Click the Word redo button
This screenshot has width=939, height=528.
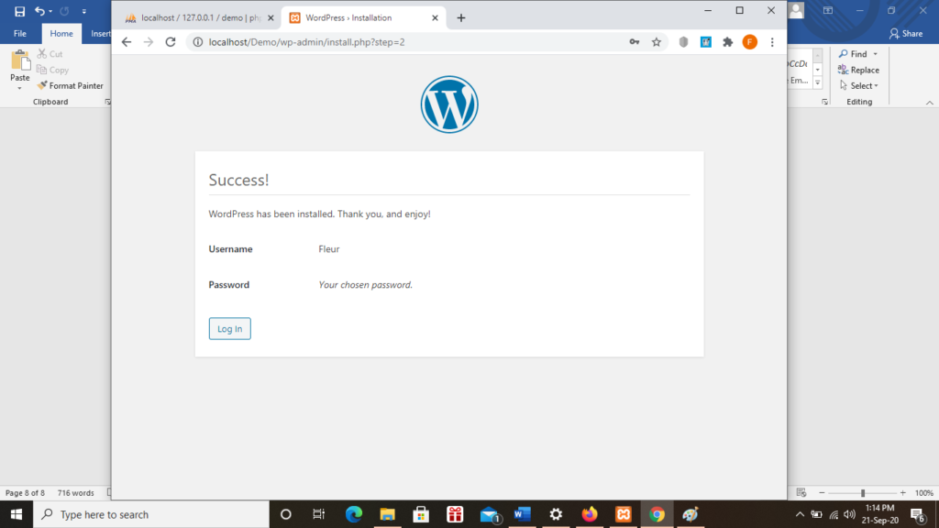pos(65,11)
